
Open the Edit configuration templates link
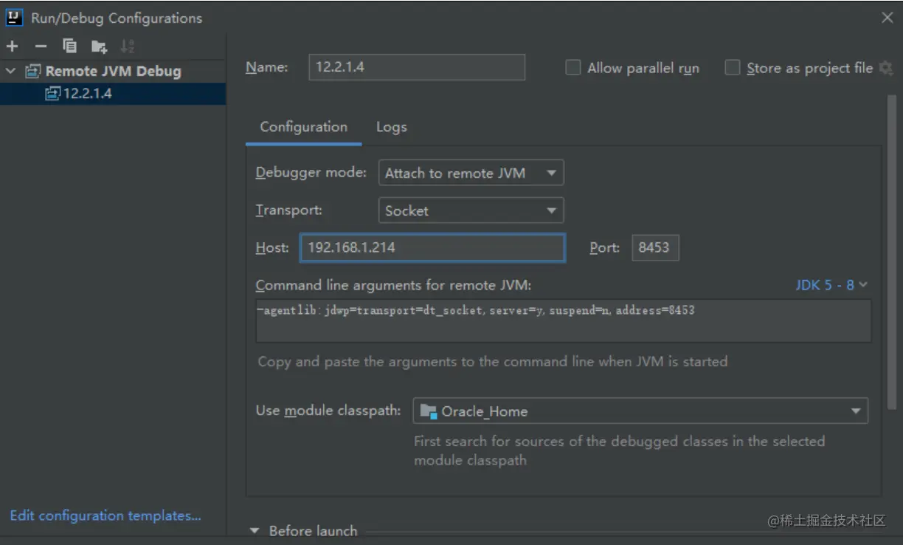pos(105,515)
